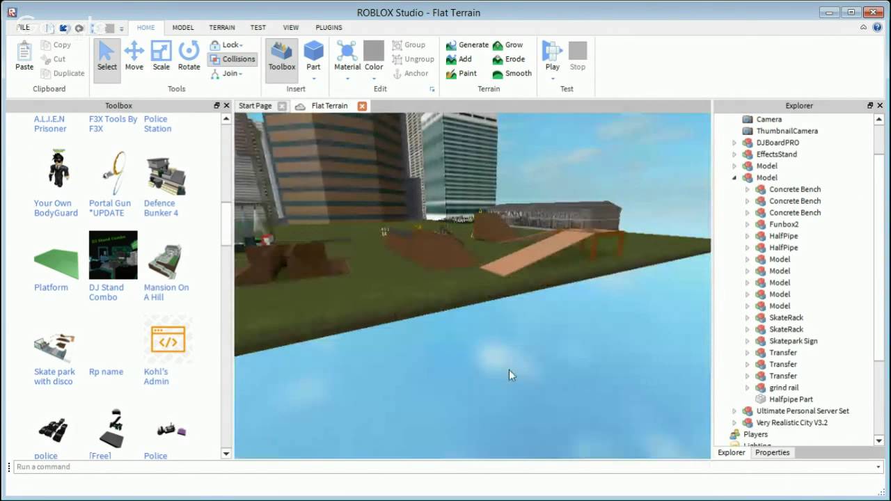Select Your Own BodyGuard toolbox model
891x501 pixels.
click(x=56, y=183)
